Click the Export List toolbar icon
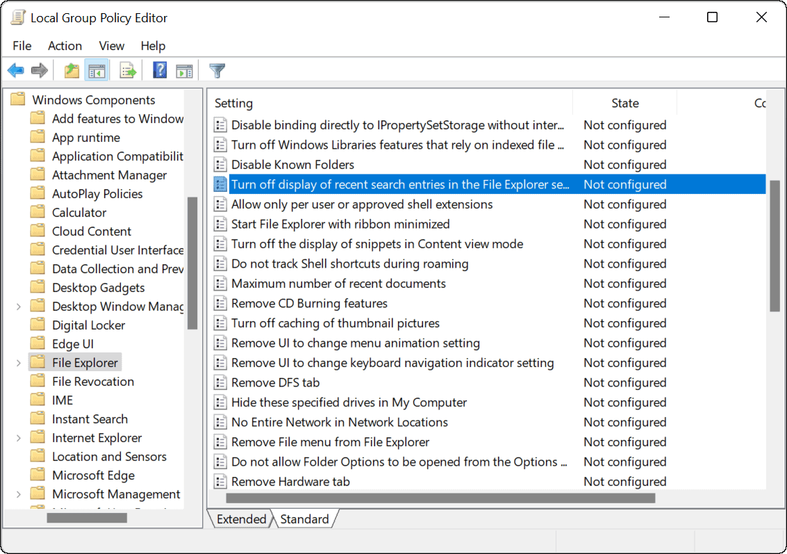 pos(127,70)
